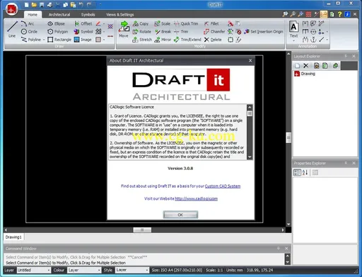The height and width of the screenshot is (277, 362).
Task: Choose the Trim/Extend tool
Action: click(187, 40)
